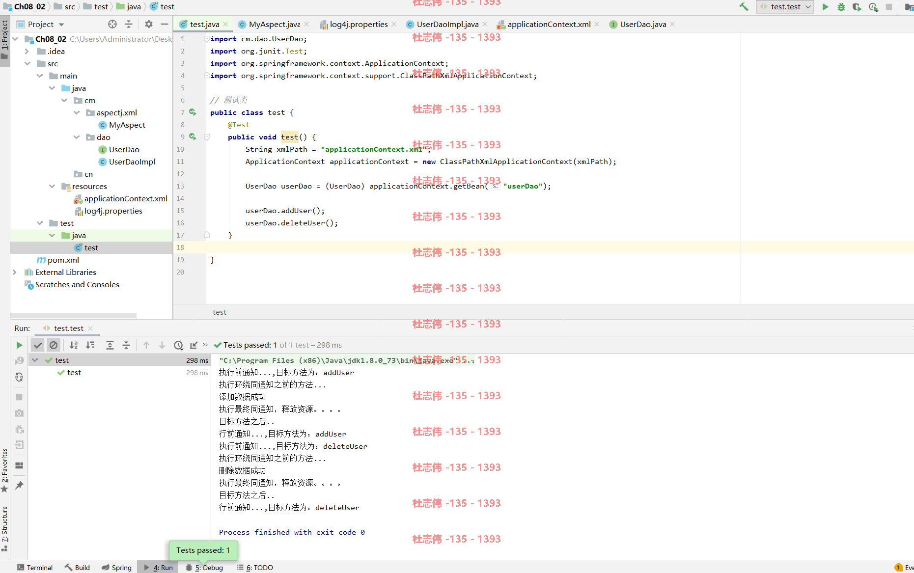914x573 pixels.
Task: Sort tests alphabetically
Action: [x=74, y=345]
